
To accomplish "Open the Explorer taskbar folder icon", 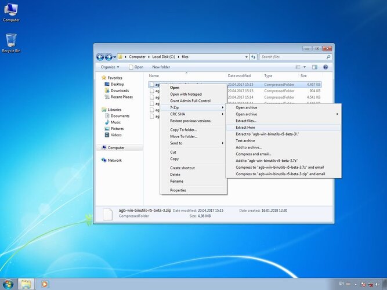I will click(x=26, y=284).
